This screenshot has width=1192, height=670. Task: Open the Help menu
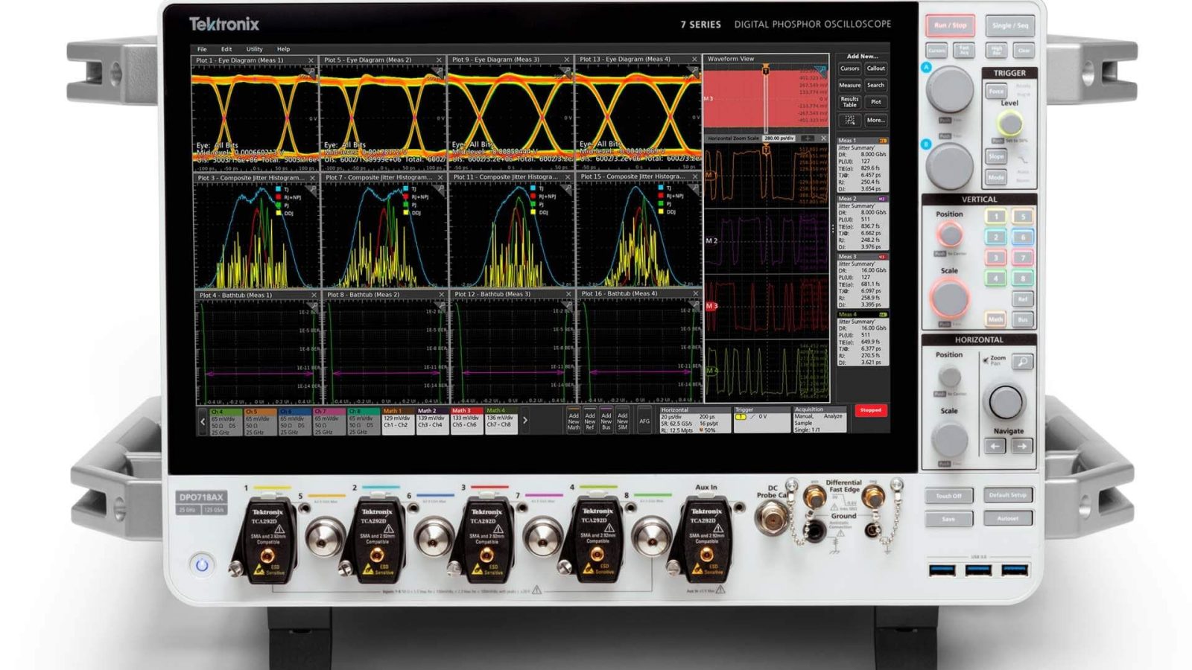tap(283, 49)
